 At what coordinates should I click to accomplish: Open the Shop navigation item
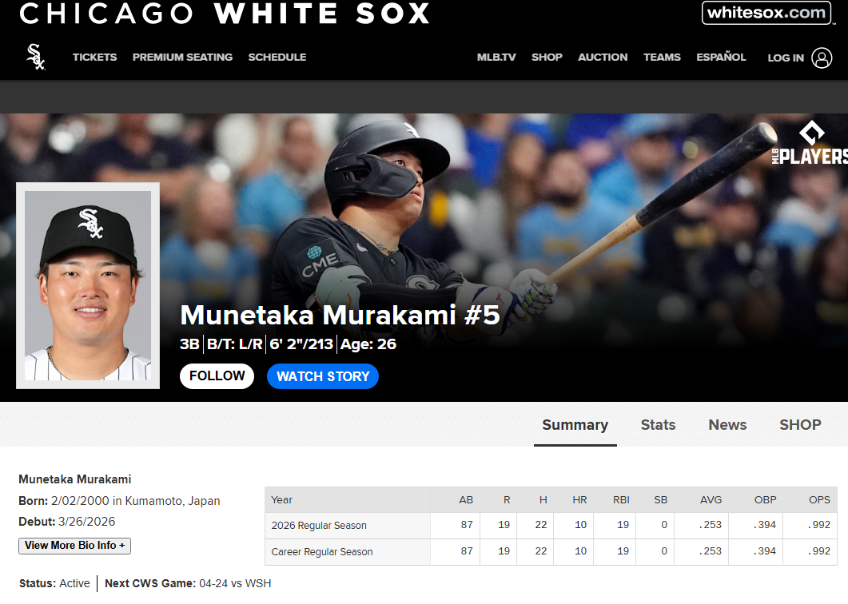tap(547, 58)
